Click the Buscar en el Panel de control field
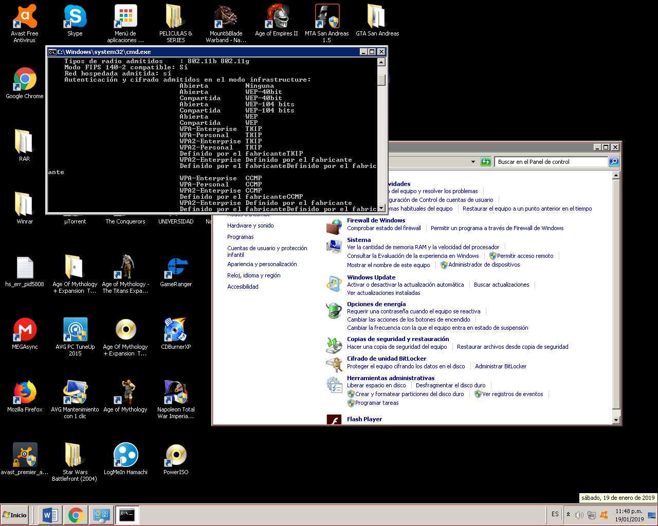Screen dimensions: 658x526 (x=550, y=162)
